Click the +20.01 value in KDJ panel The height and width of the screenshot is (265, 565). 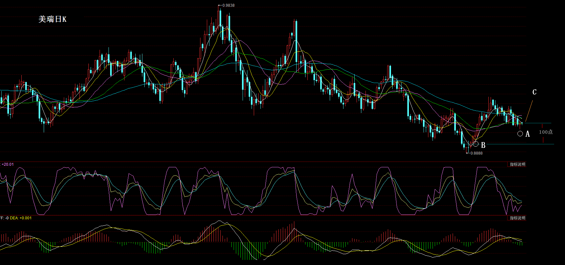pyautogui.click(x=8, y=164)
